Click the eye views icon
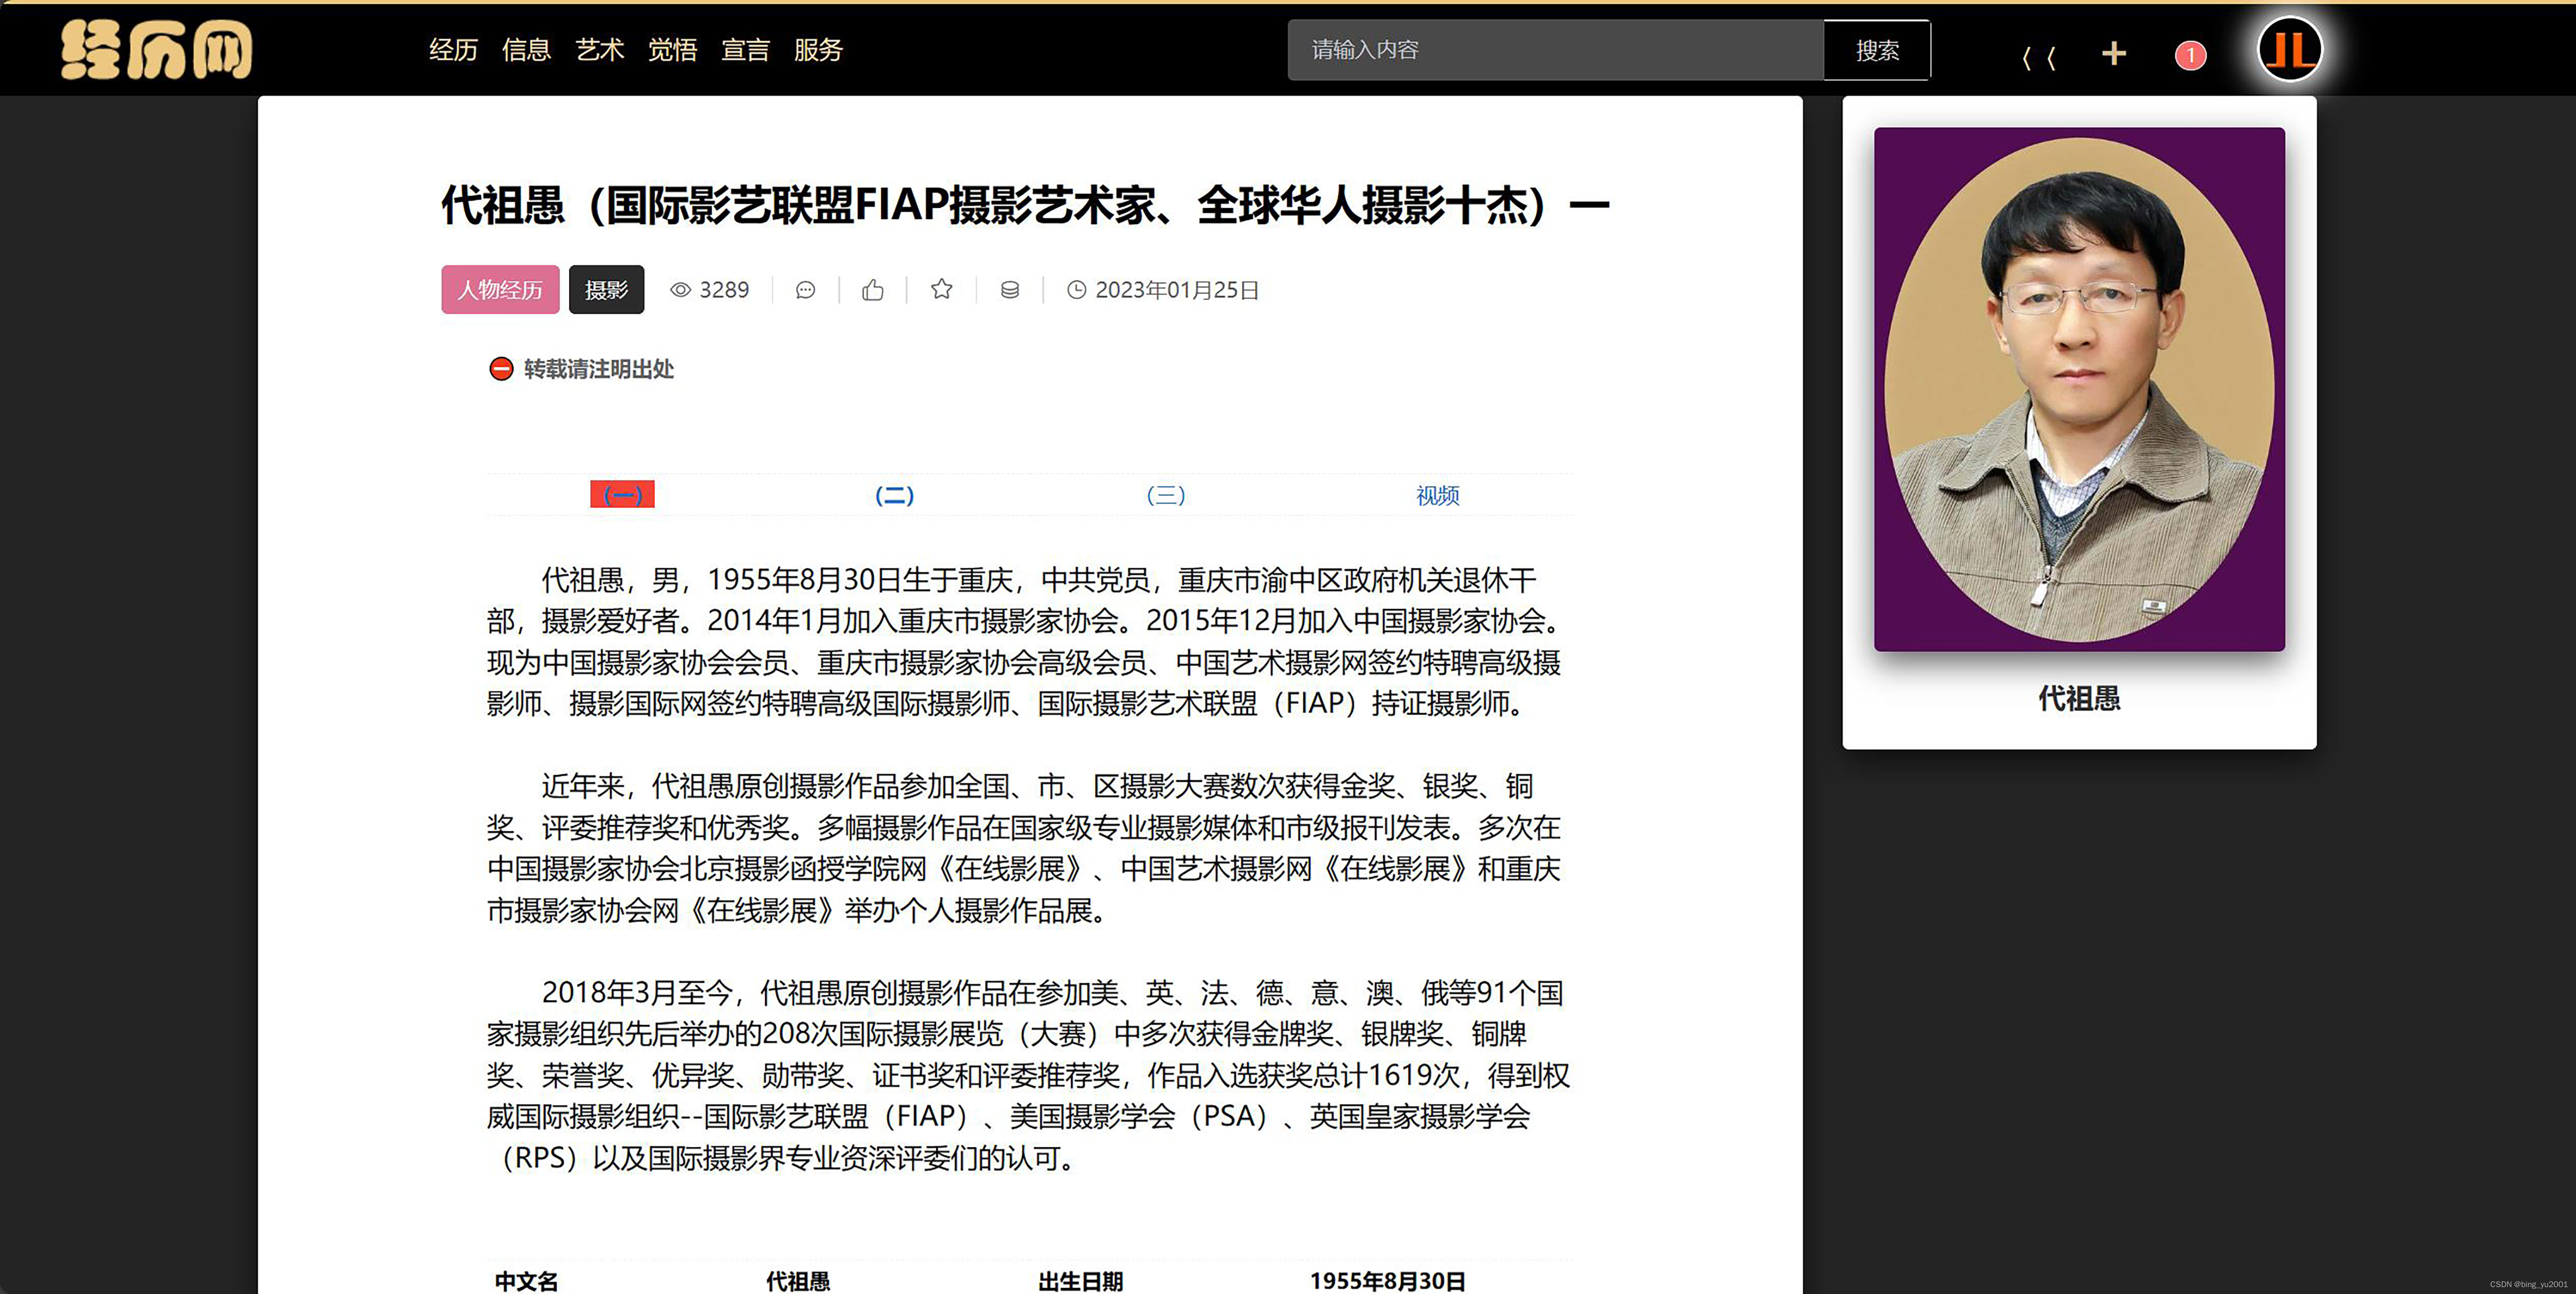The width and height of the screenshot is (2576, 1294). coord(680,290)
